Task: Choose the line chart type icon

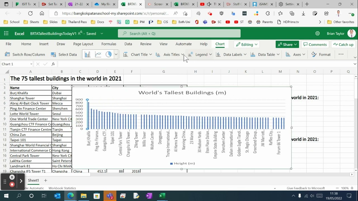Action: [x=98, y=54]
